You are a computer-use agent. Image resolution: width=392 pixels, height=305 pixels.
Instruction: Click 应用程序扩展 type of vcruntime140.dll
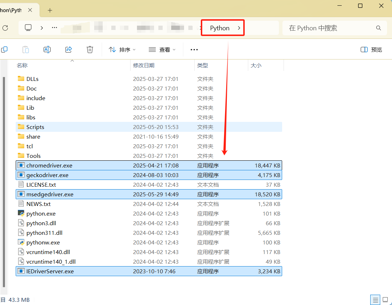213,252
